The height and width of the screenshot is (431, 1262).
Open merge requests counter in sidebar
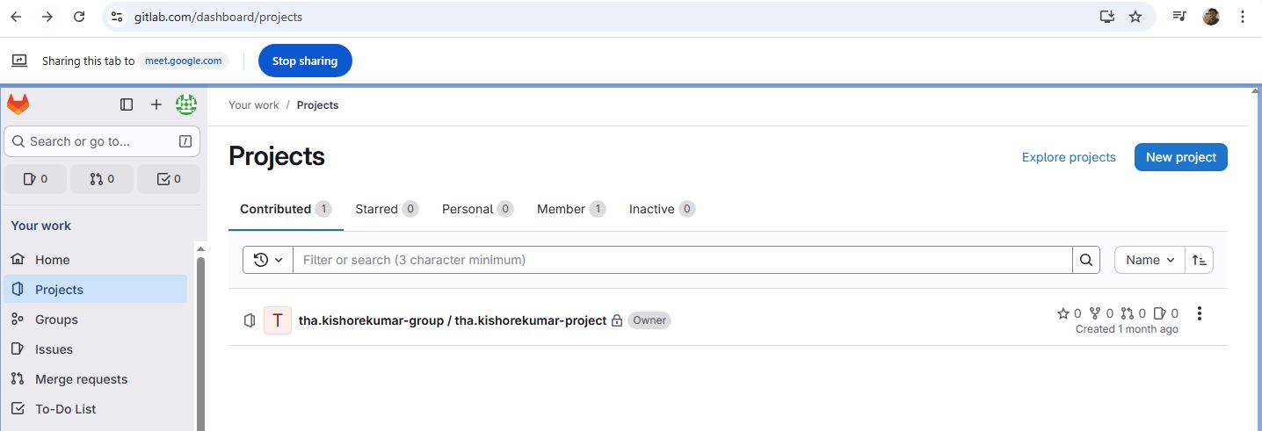click(102, 179)
